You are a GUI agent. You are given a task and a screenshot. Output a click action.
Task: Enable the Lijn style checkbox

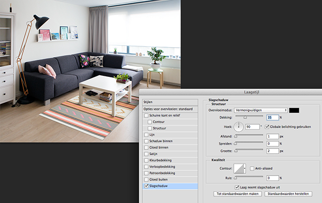click(146, 135)
